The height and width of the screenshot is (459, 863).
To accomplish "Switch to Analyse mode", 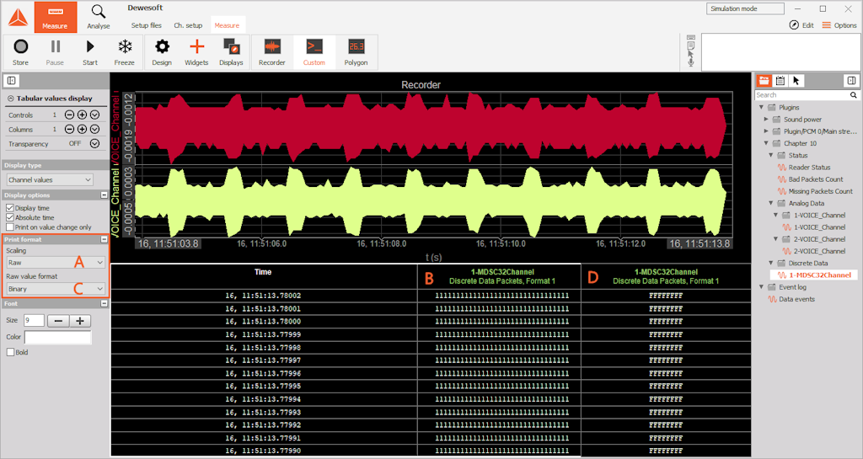I will (98, 17).
